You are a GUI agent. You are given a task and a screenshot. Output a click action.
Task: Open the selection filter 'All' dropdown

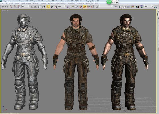26,6
